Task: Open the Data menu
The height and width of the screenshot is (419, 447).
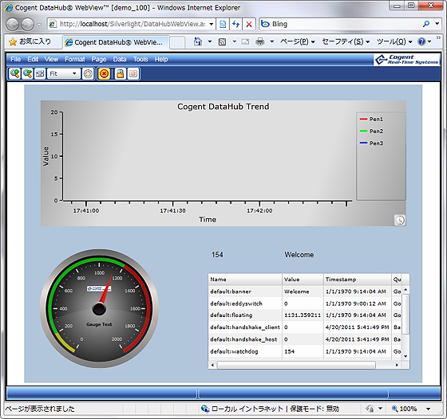Action: [120, 59]
